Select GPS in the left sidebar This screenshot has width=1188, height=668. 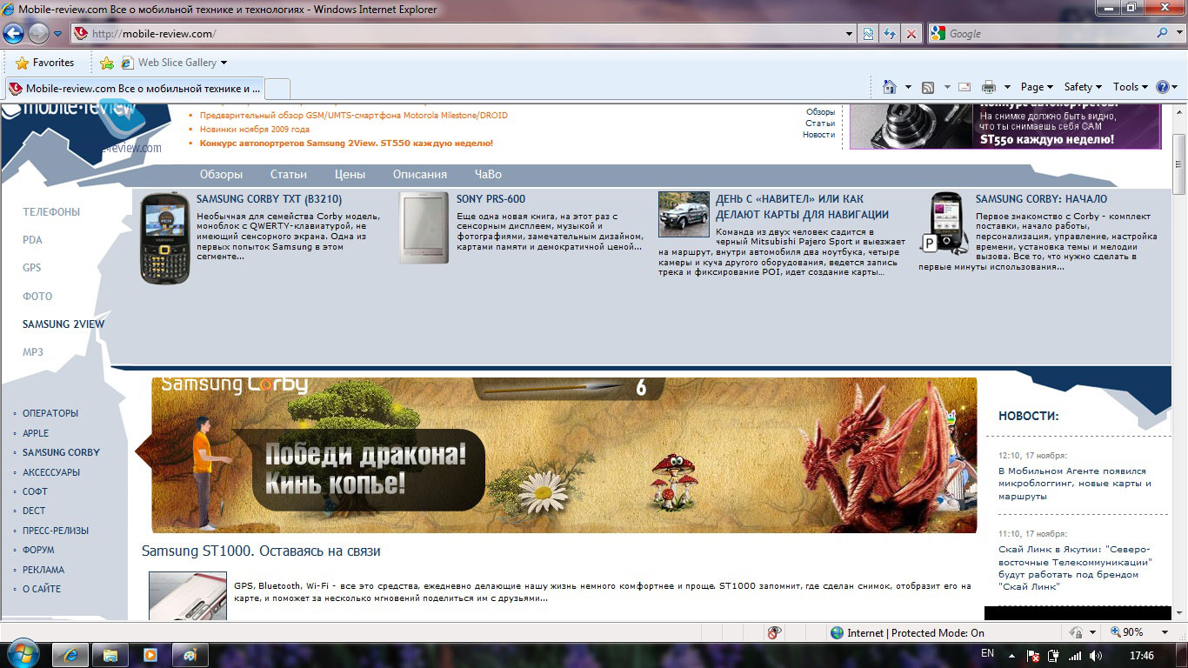point(32,268)
